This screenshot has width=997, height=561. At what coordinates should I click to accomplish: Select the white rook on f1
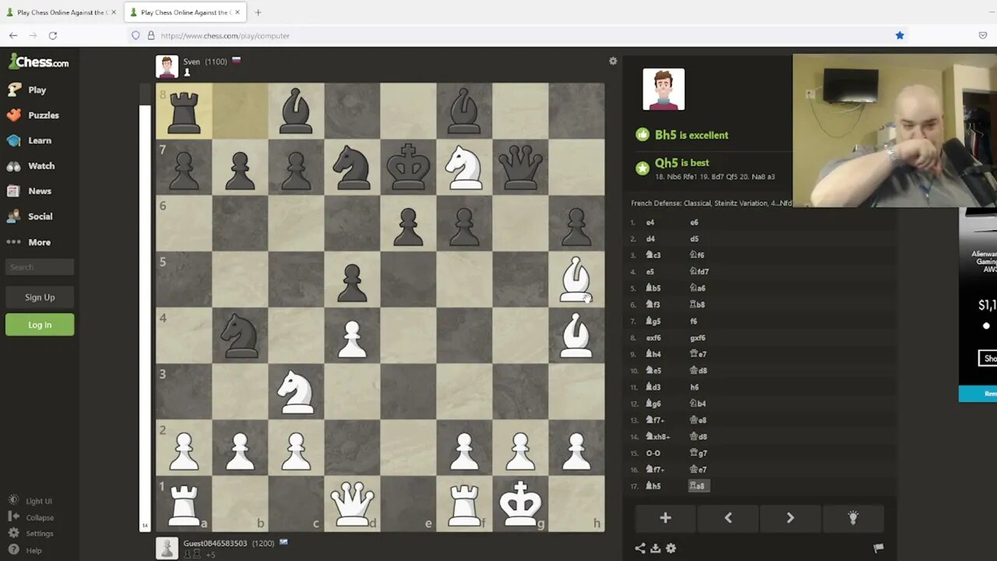pos(464,503)
